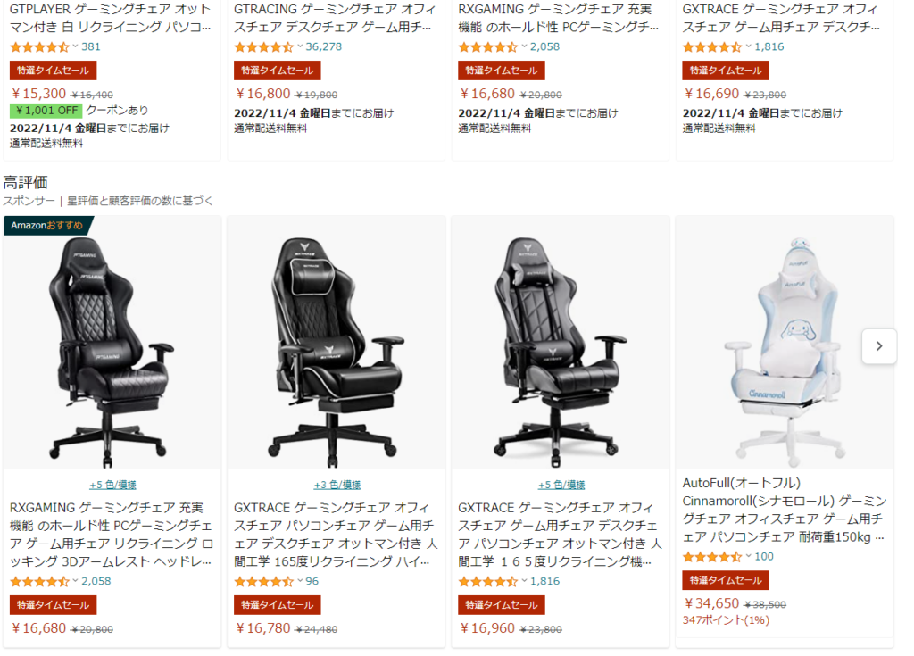Click star rating icons above ¥34,650
The width and height of the screenshot is (914, 656).
[711, 557]
